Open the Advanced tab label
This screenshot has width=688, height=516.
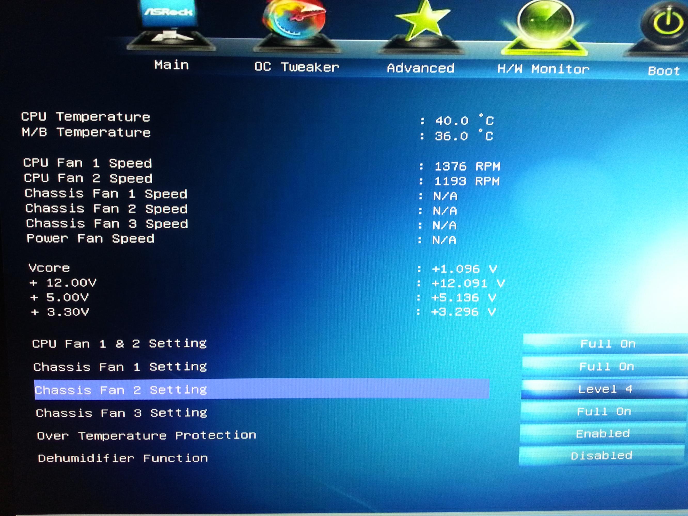coord(421,68)
